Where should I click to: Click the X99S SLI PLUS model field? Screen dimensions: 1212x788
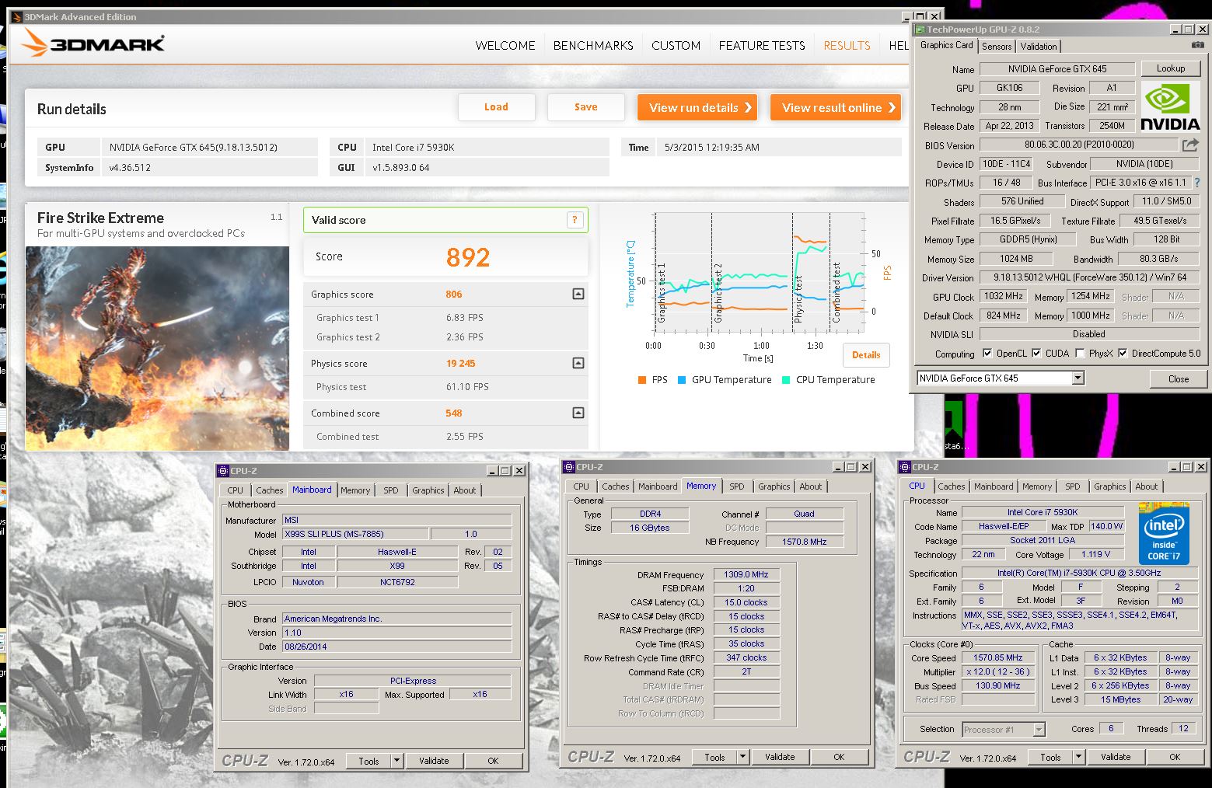tap(355, 534)
